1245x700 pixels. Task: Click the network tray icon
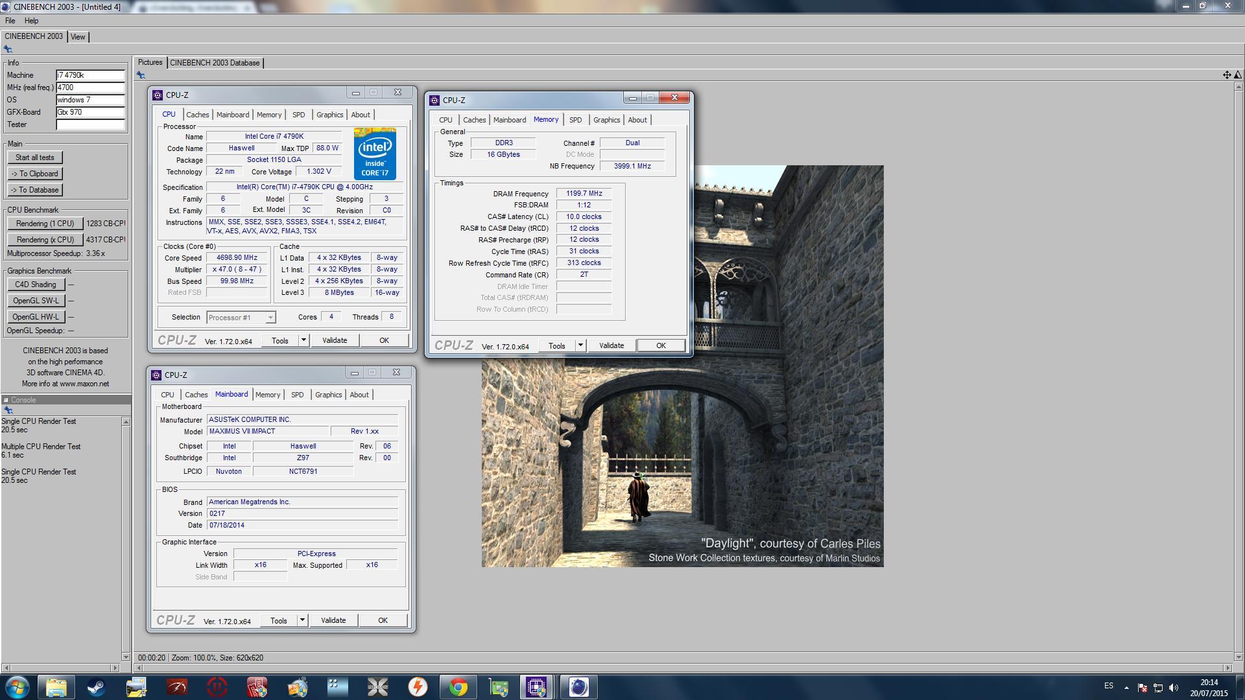click(1158, 687)
